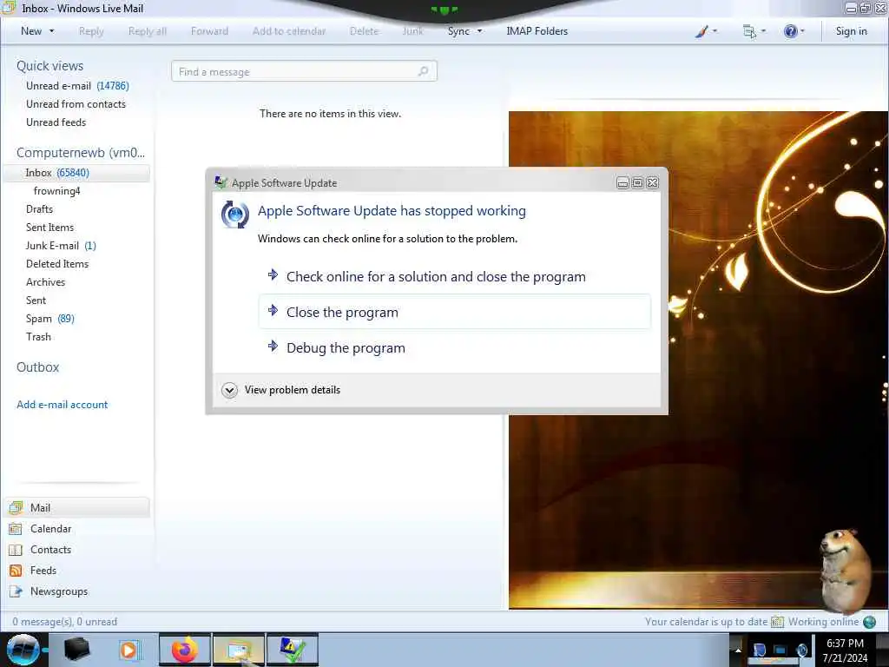
Task: Click 'There are no items in this view.' text
Action: [x=330, y=114]
